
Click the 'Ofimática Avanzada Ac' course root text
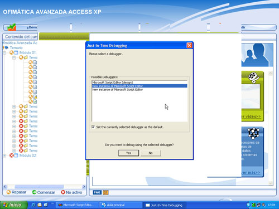click(20, 43)
